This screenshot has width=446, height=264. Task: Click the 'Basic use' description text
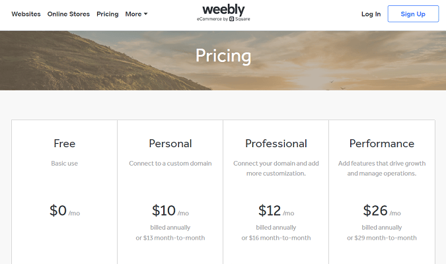[64, 163]
